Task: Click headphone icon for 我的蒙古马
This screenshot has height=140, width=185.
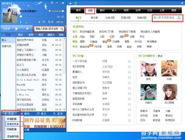Action: click(129, 83)
